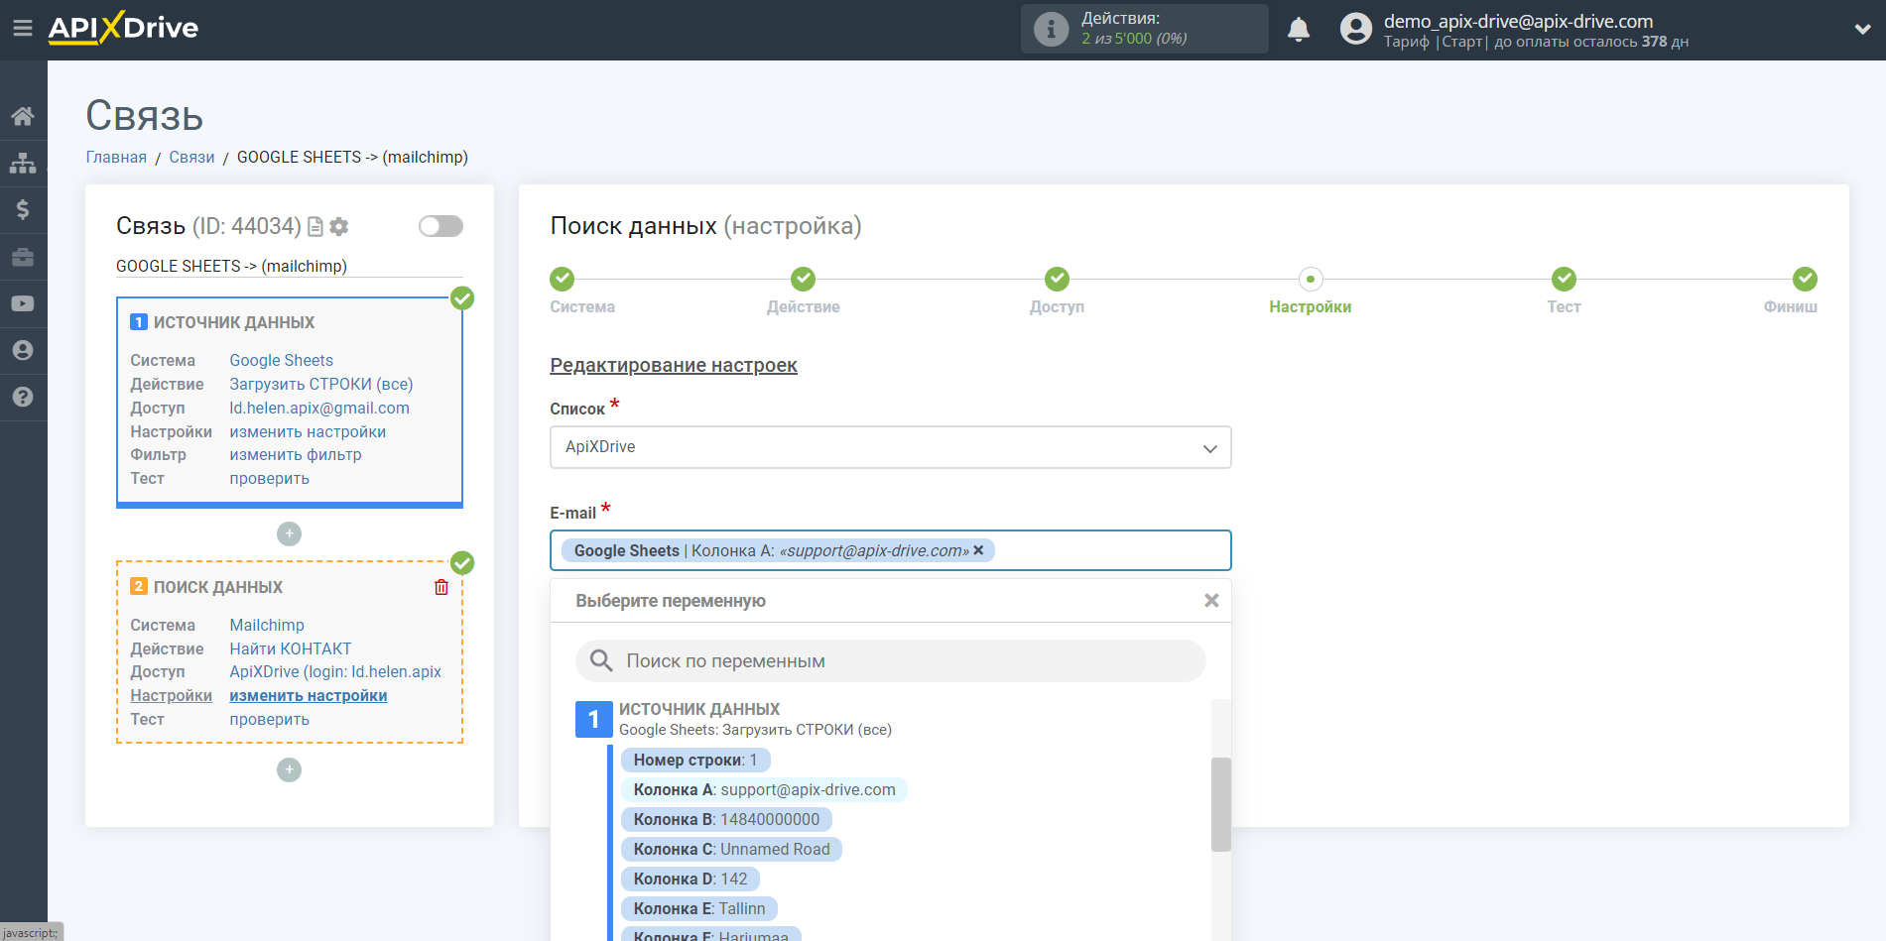Open the Google Sheets system link
1886x941 pixels.
pyautogui.click(x=282, y=360)
